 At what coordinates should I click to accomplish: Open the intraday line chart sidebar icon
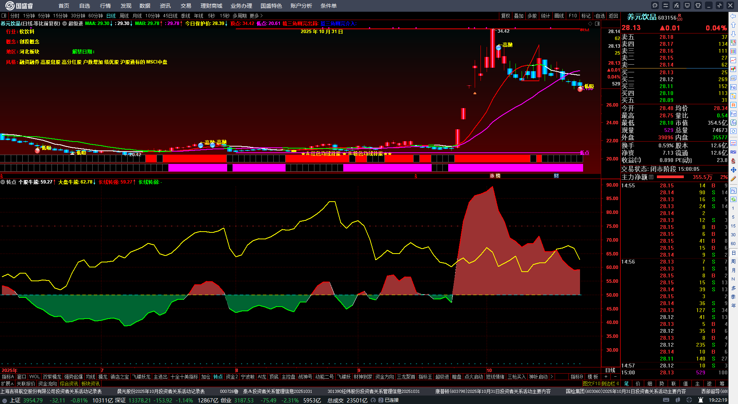tap(733, 60)
